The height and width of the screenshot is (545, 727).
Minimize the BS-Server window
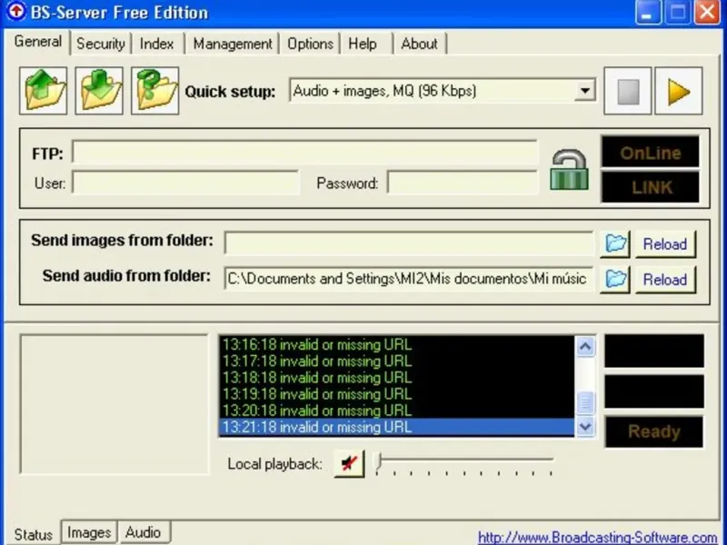click(x=648, y=13)
